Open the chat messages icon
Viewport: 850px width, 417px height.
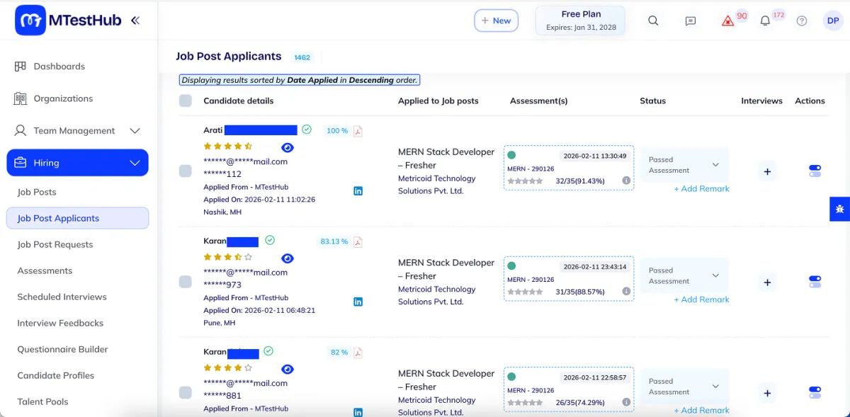click(x=691, y=21)
